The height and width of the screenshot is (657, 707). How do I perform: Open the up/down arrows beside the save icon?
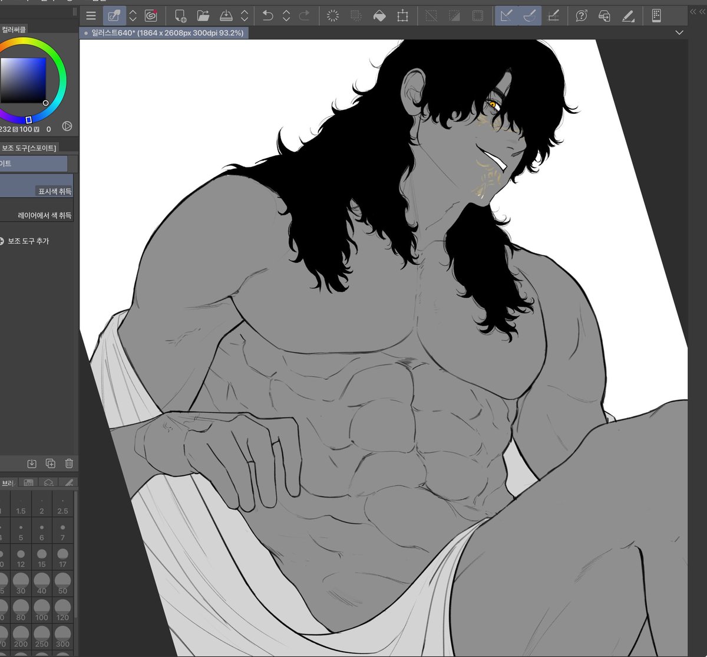point(245,16)
